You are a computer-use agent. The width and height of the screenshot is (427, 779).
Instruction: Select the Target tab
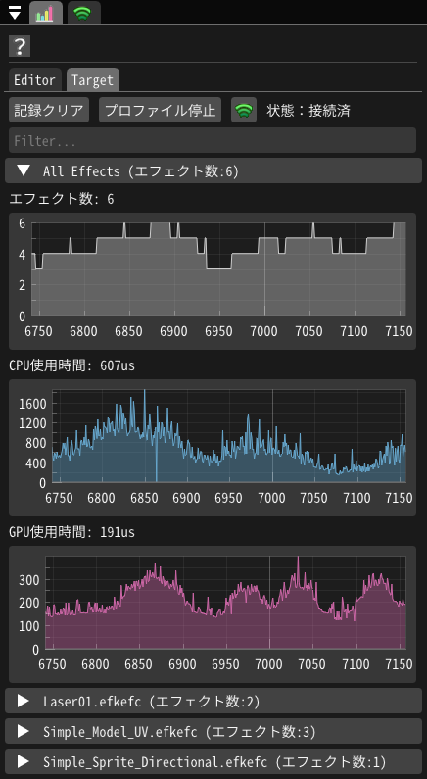click(93, 80)
